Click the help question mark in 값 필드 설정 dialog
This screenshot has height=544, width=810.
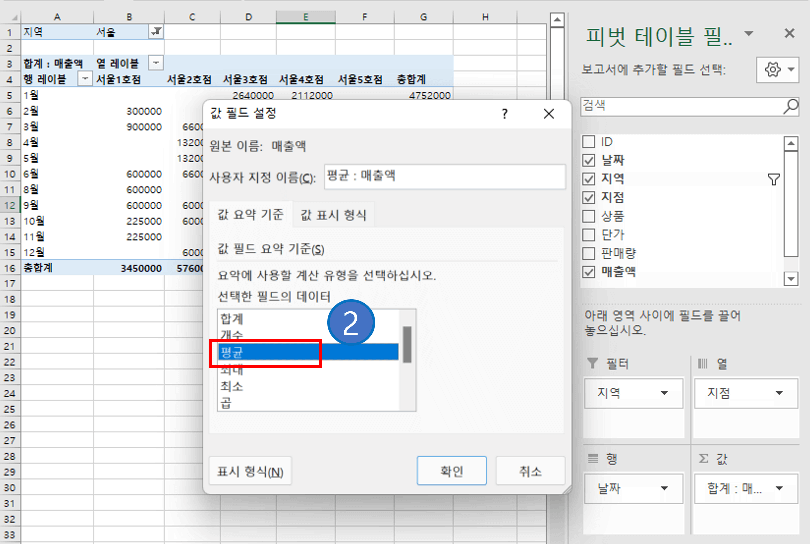pos(504,114)
